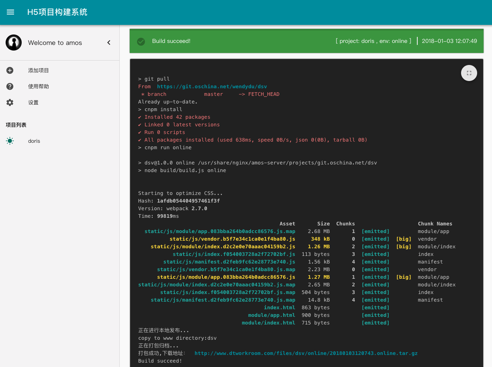
Task: Open the git.oschina.net repository link
Action: point(212,87)
